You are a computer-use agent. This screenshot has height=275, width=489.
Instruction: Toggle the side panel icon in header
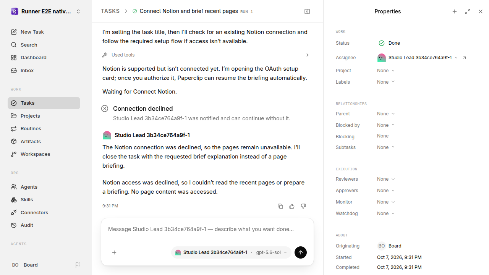click(307, 11)
